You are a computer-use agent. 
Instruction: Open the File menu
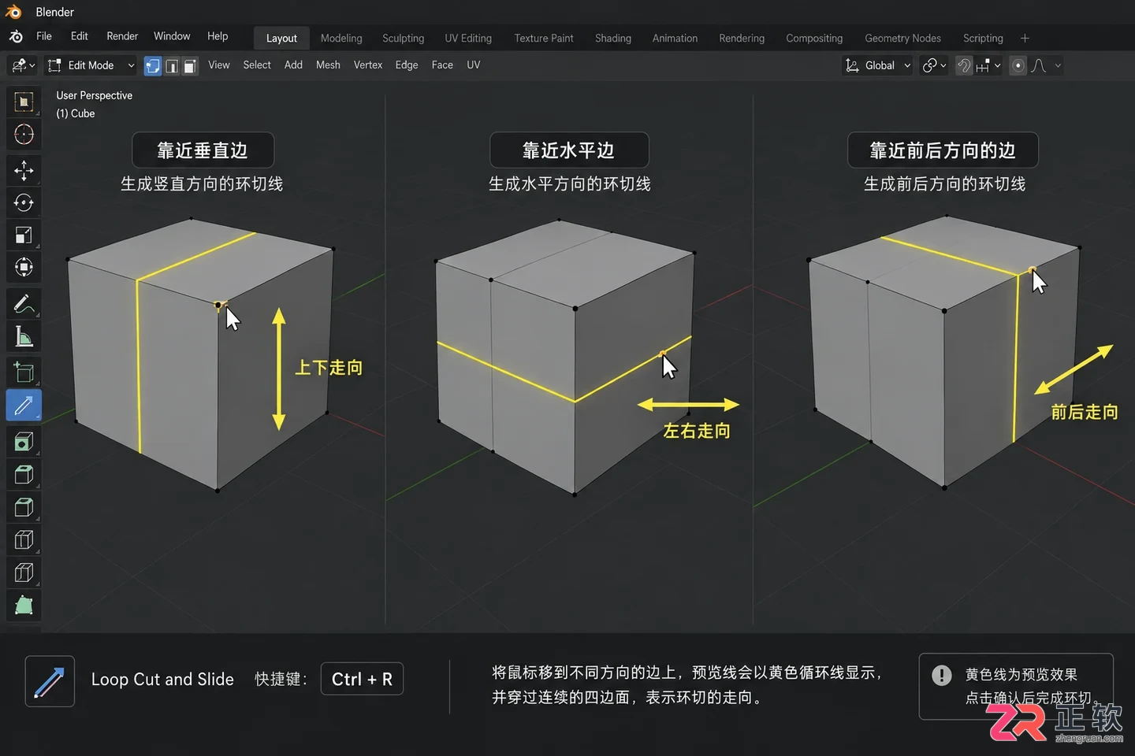point(44,36)
